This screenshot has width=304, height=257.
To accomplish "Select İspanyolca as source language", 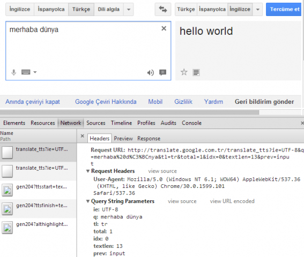I will [x=51, y=9].
